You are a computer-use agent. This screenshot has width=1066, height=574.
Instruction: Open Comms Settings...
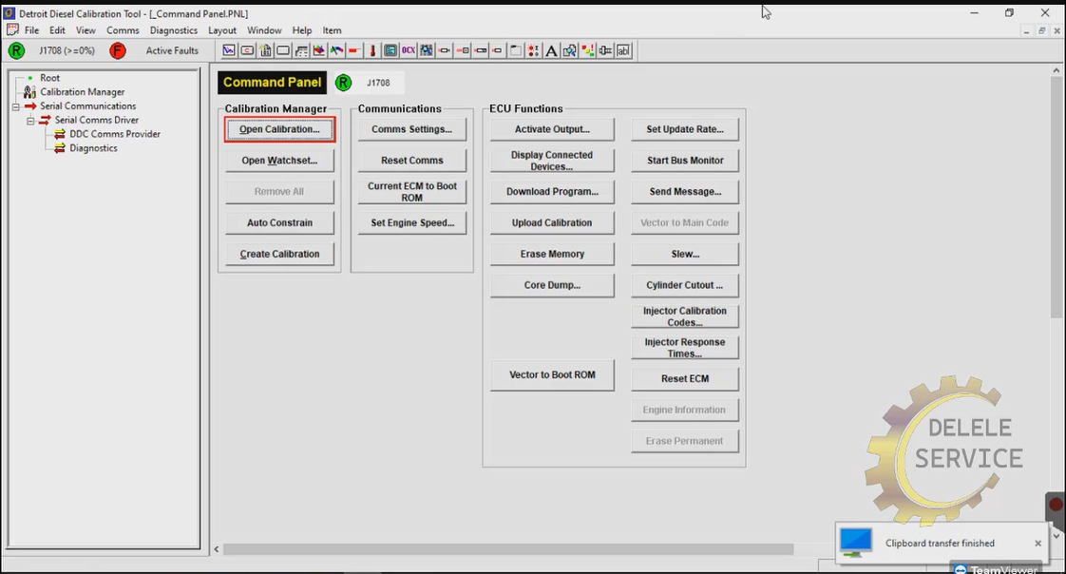[412, 129]
